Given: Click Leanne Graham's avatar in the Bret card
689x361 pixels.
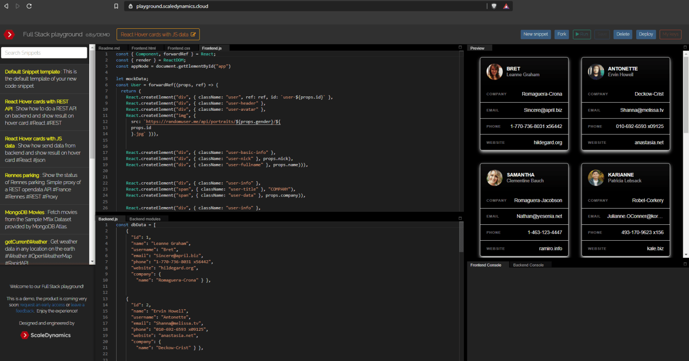Looking at the screenshot, I should coord(495,71).
